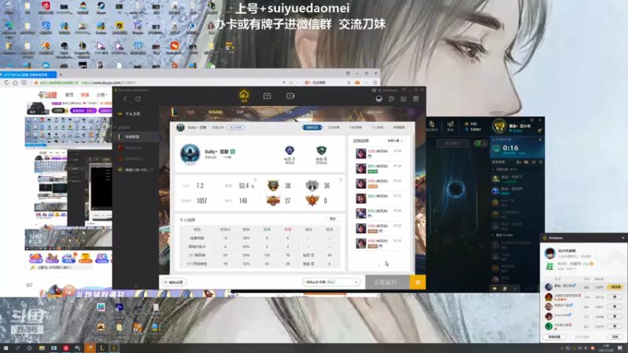This screenshot has height=353, width=628.
Task: Switch to the 历史战绩 tab
Action: point(334,128)
